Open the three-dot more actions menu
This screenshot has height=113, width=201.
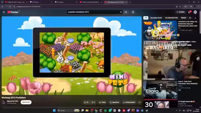click(139, 102)
